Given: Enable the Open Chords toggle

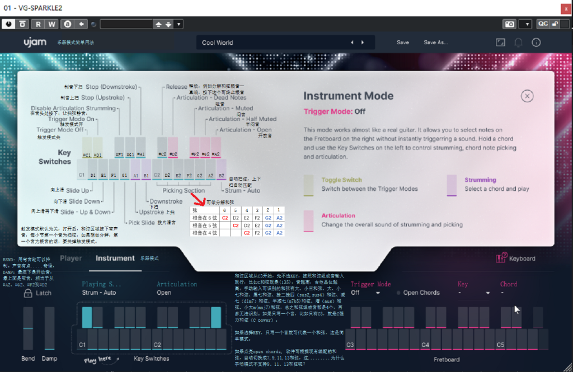Looking at the screenshot, I should tap(398, 293).
